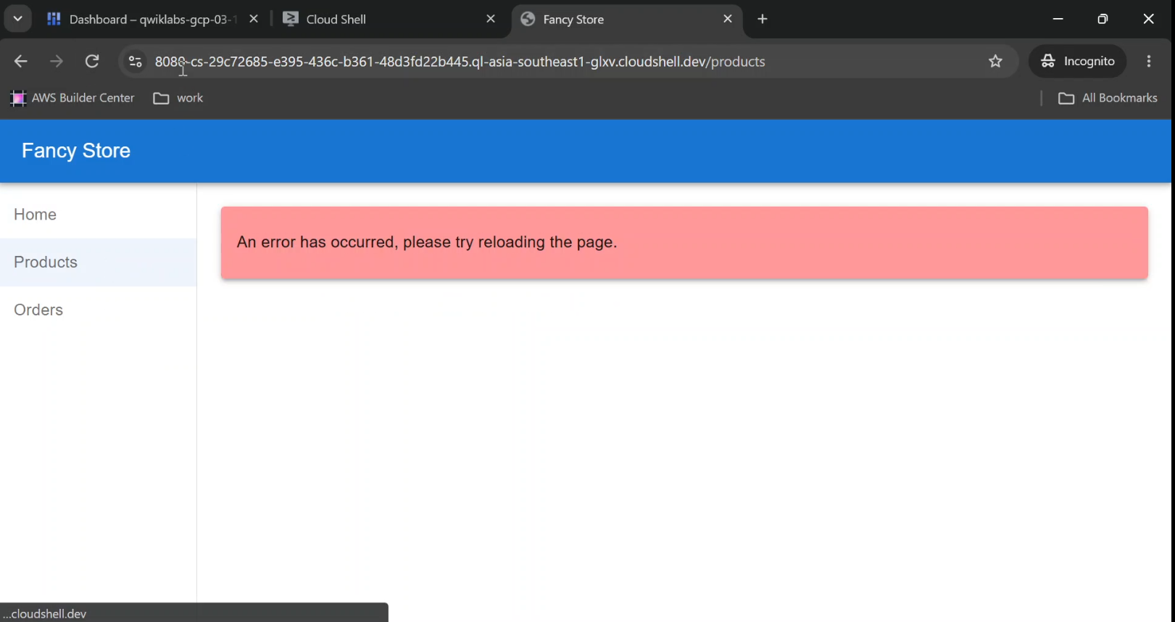The image size is (1175, 622).
Task: Open Orders in the sidebar
Action: point(98,310)
